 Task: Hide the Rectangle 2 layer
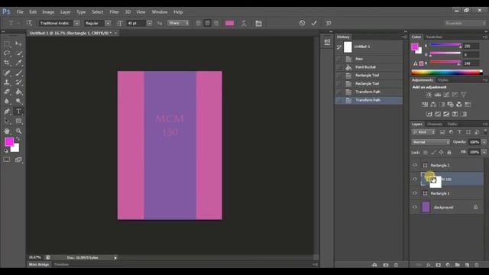414,165
